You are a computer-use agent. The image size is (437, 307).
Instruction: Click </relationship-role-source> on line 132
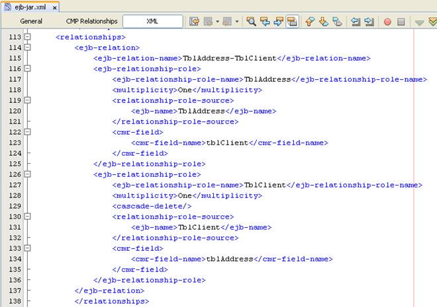(175, 238)
